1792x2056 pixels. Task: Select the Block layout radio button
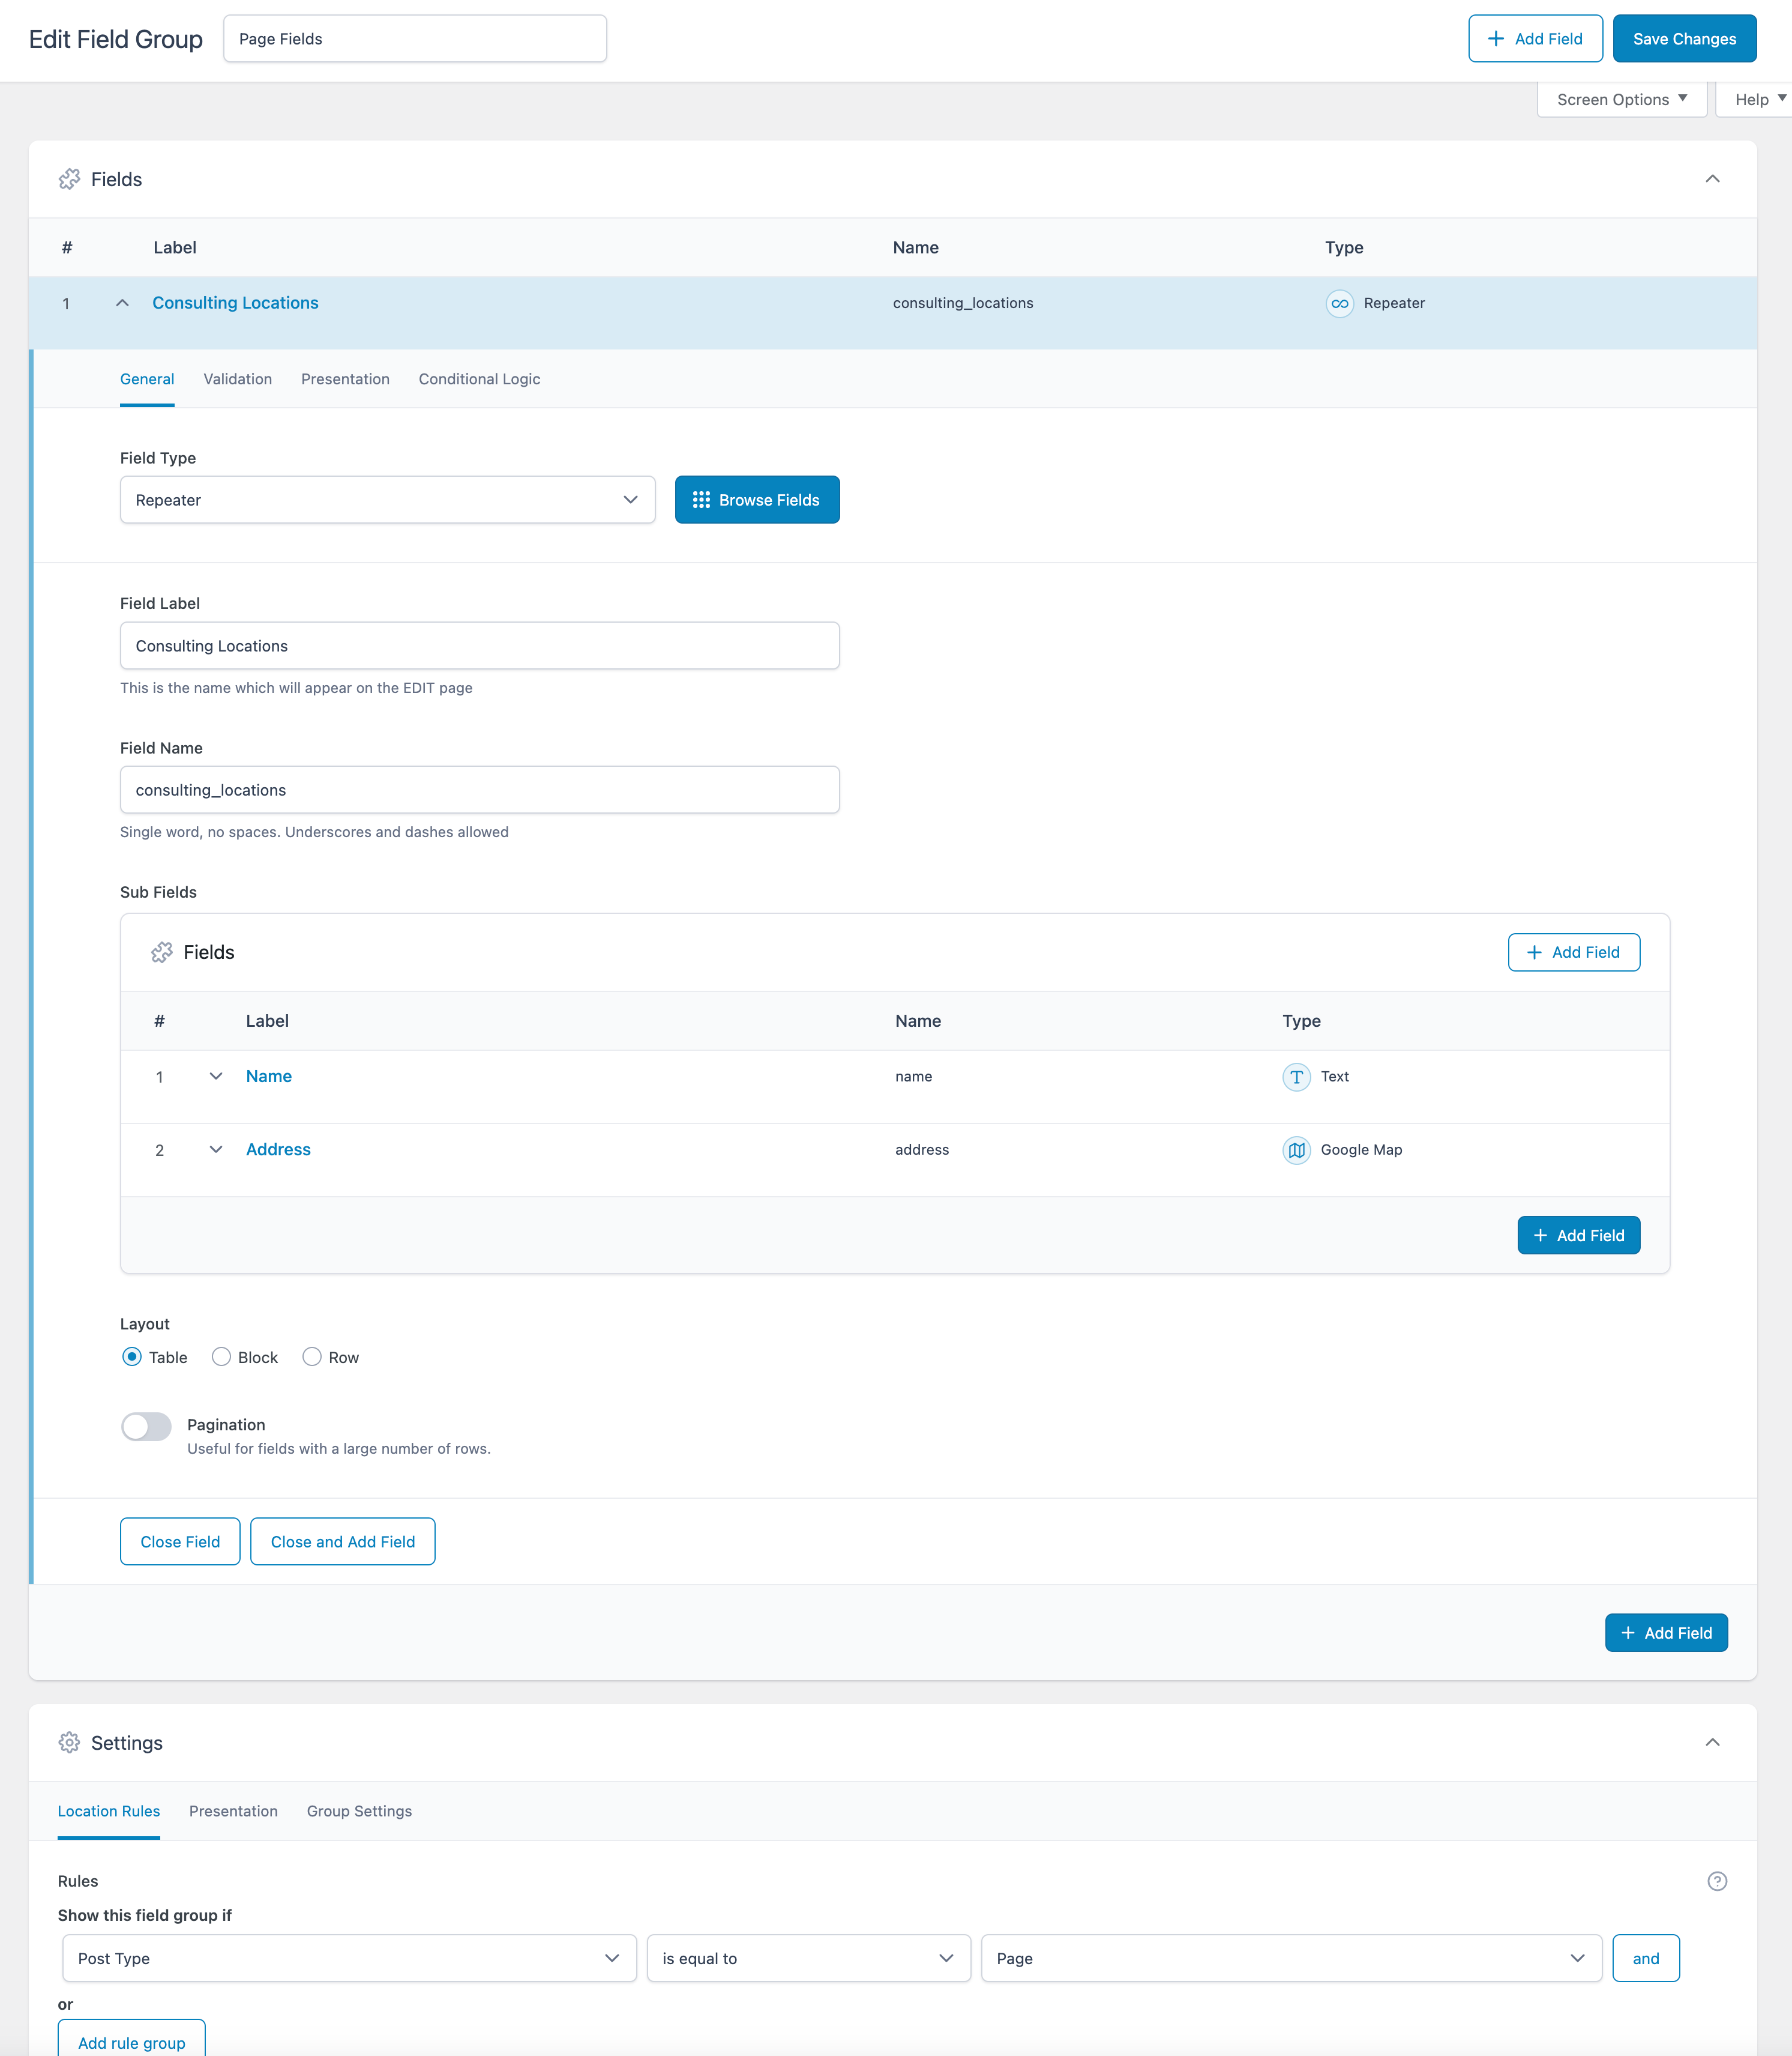(x=221, y=1356)
